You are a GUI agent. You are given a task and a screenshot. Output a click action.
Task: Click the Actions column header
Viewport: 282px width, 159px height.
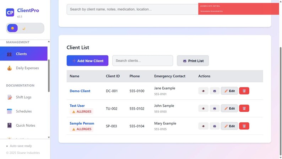[x=204, y=76]
